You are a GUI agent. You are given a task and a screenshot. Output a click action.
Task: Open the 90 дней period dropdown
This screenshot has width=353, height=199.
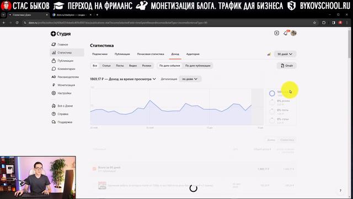click(285, 54)
